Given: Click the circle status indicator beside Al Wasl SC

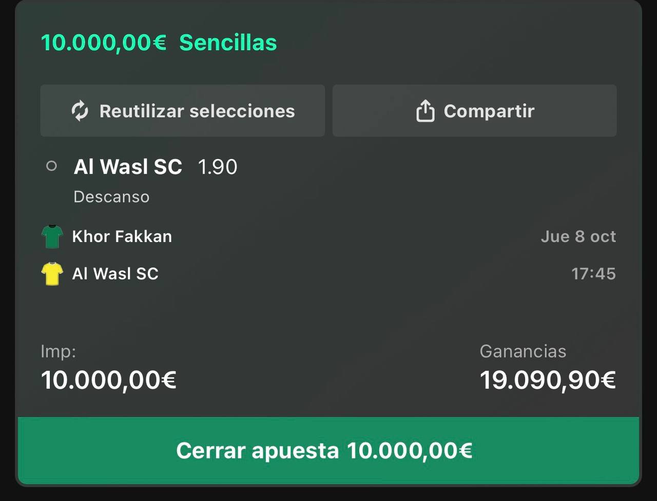Looking at the screenshot, I should 51,166.
